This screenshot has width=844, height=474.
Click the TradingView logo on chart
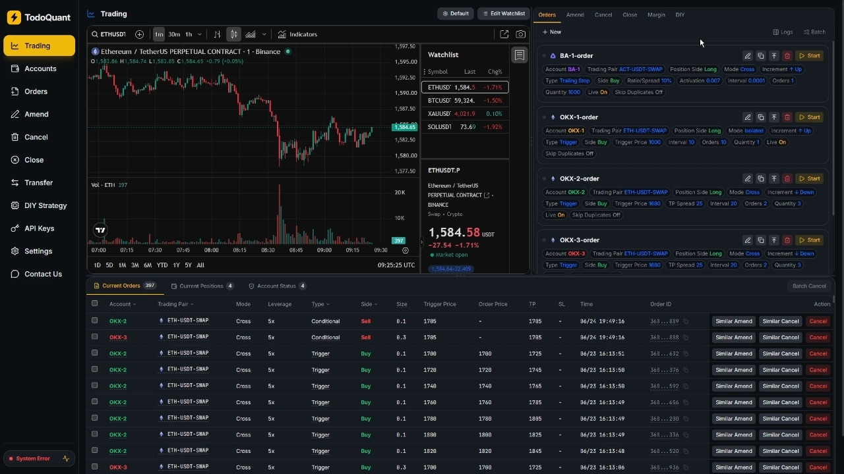[100, 230]
